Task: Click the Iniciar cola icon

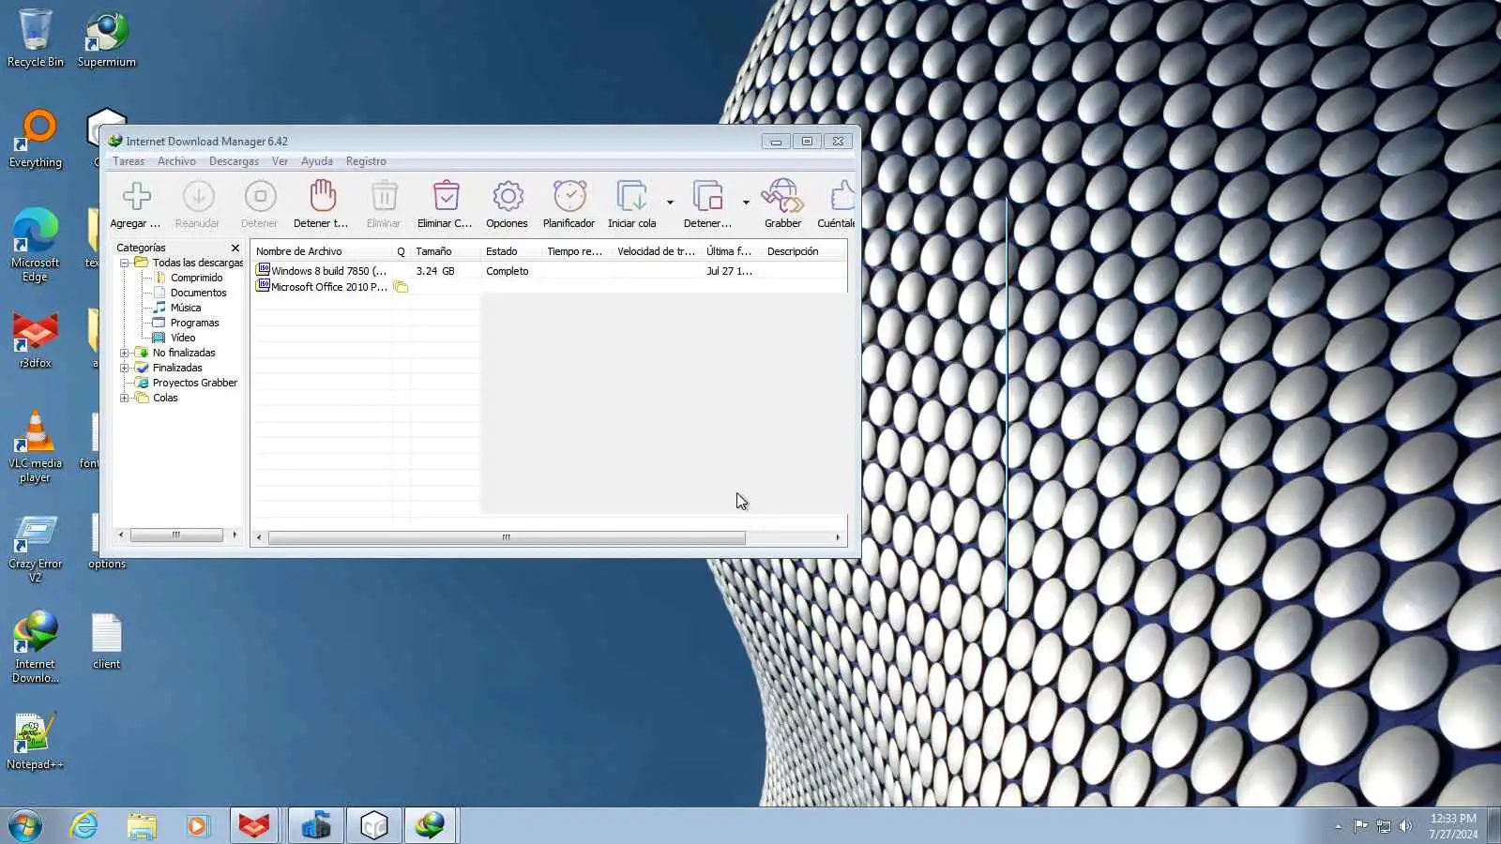Action: (x=631, y=197)
